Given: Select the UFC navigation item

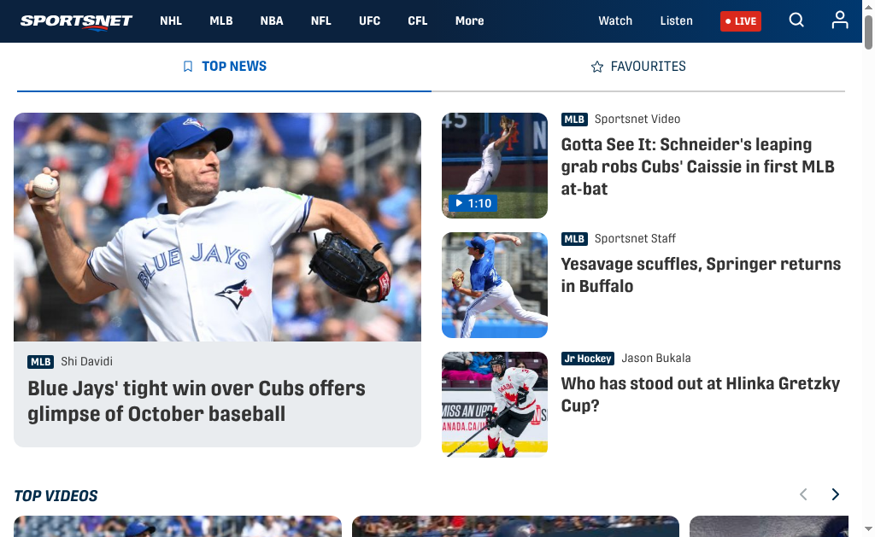Looking at the screenshot, I should 369,21.
